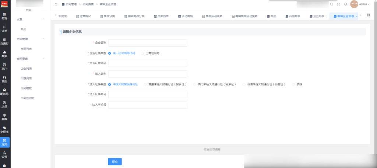Toggle fullscreen mode icon in header
This screenshot has width=377, height=168.
pos(338,4)
